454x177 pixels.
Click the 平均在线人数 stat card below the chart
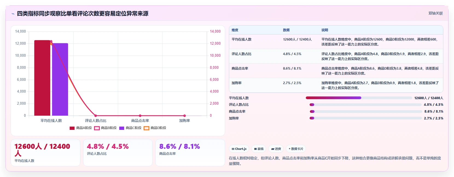(x=45, y=153)
